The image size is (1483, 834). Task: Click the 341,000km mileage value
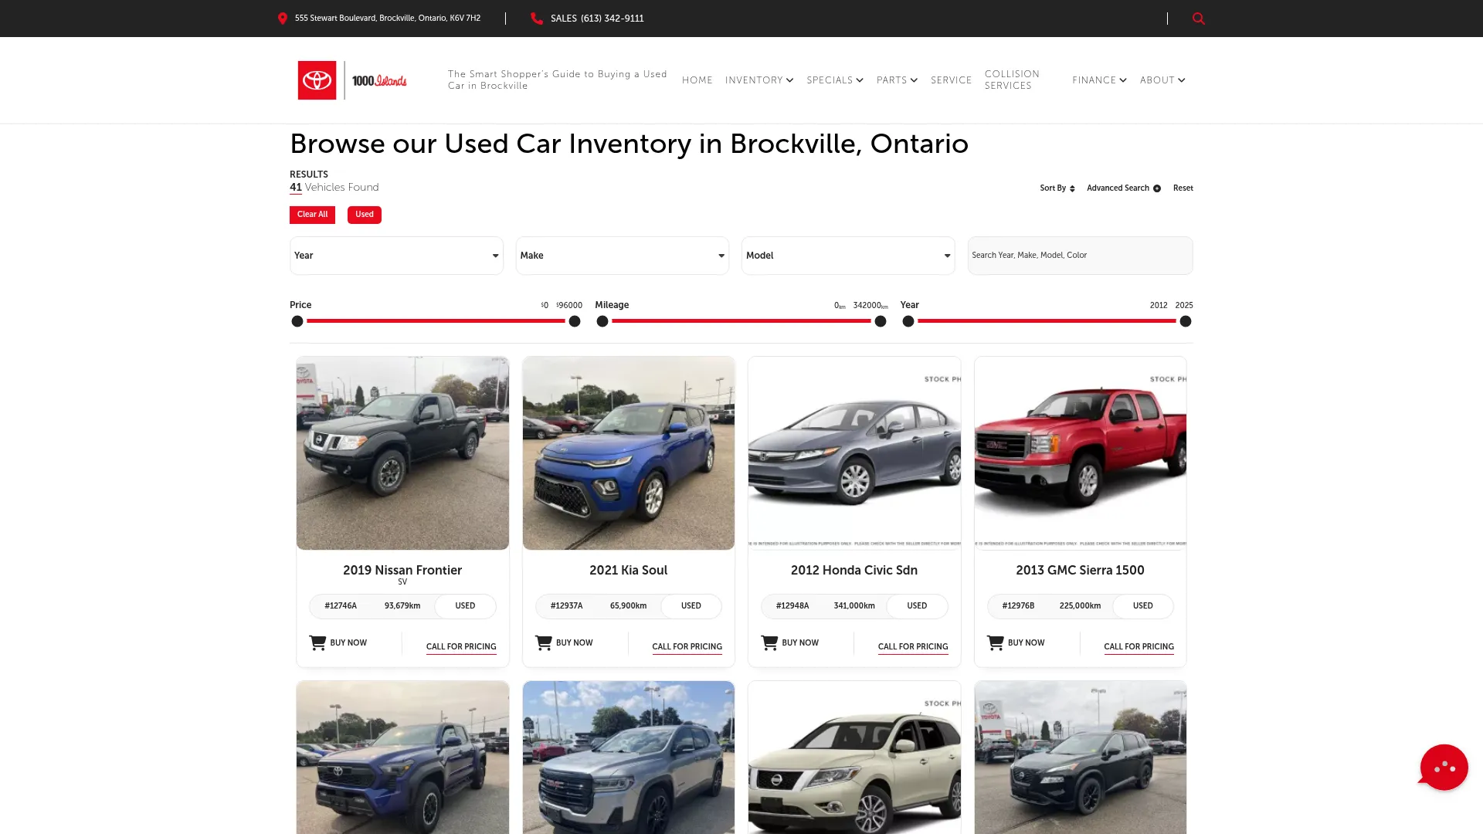point(854,606)
